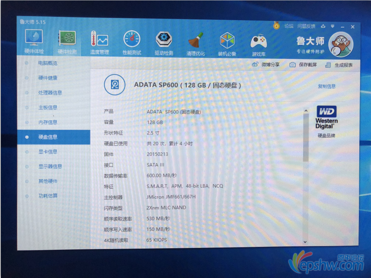Click the value 65 KIOPS

(x=156, y=240)
